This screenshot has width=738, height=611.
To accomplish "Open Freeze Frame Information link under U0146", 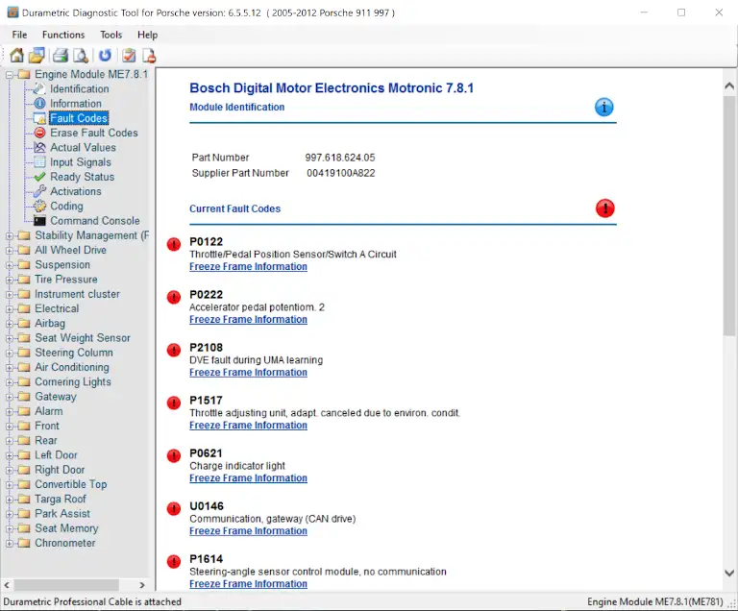I will (248, 531).
